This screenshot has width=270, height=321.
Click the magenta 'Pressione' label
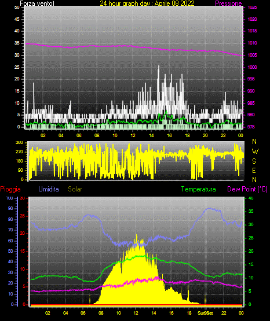point(228,3)
